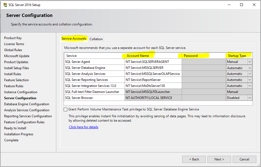This screenshot has height=167, width=261.
Task: Close the SQL Server 2016 Setup window
Action: [254, 5]
